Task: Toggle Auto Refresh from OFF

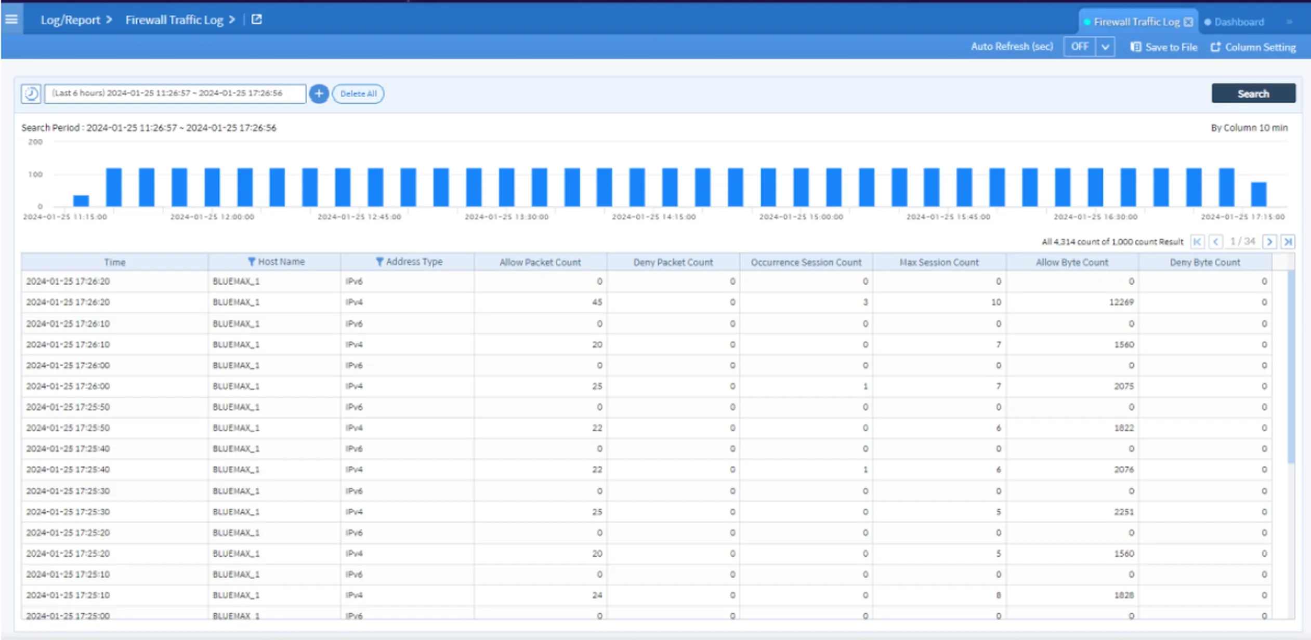Action: tap(1080, 46)
